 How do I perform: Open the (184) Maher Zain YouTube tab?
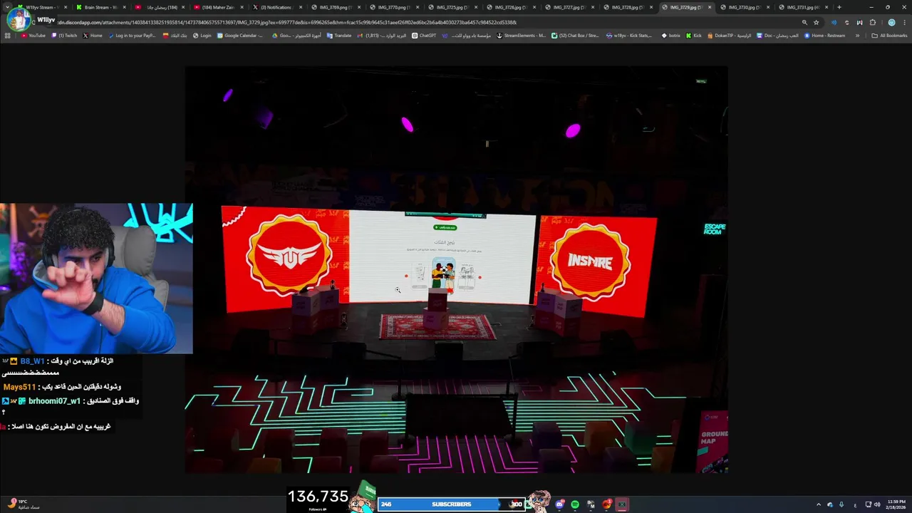click(217, 7)
